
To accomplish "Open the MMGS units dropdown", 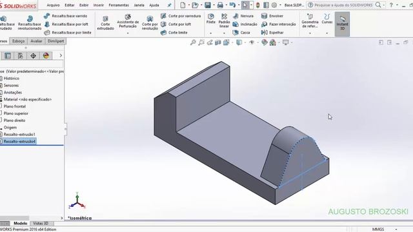I will click(x=396, y=229).
